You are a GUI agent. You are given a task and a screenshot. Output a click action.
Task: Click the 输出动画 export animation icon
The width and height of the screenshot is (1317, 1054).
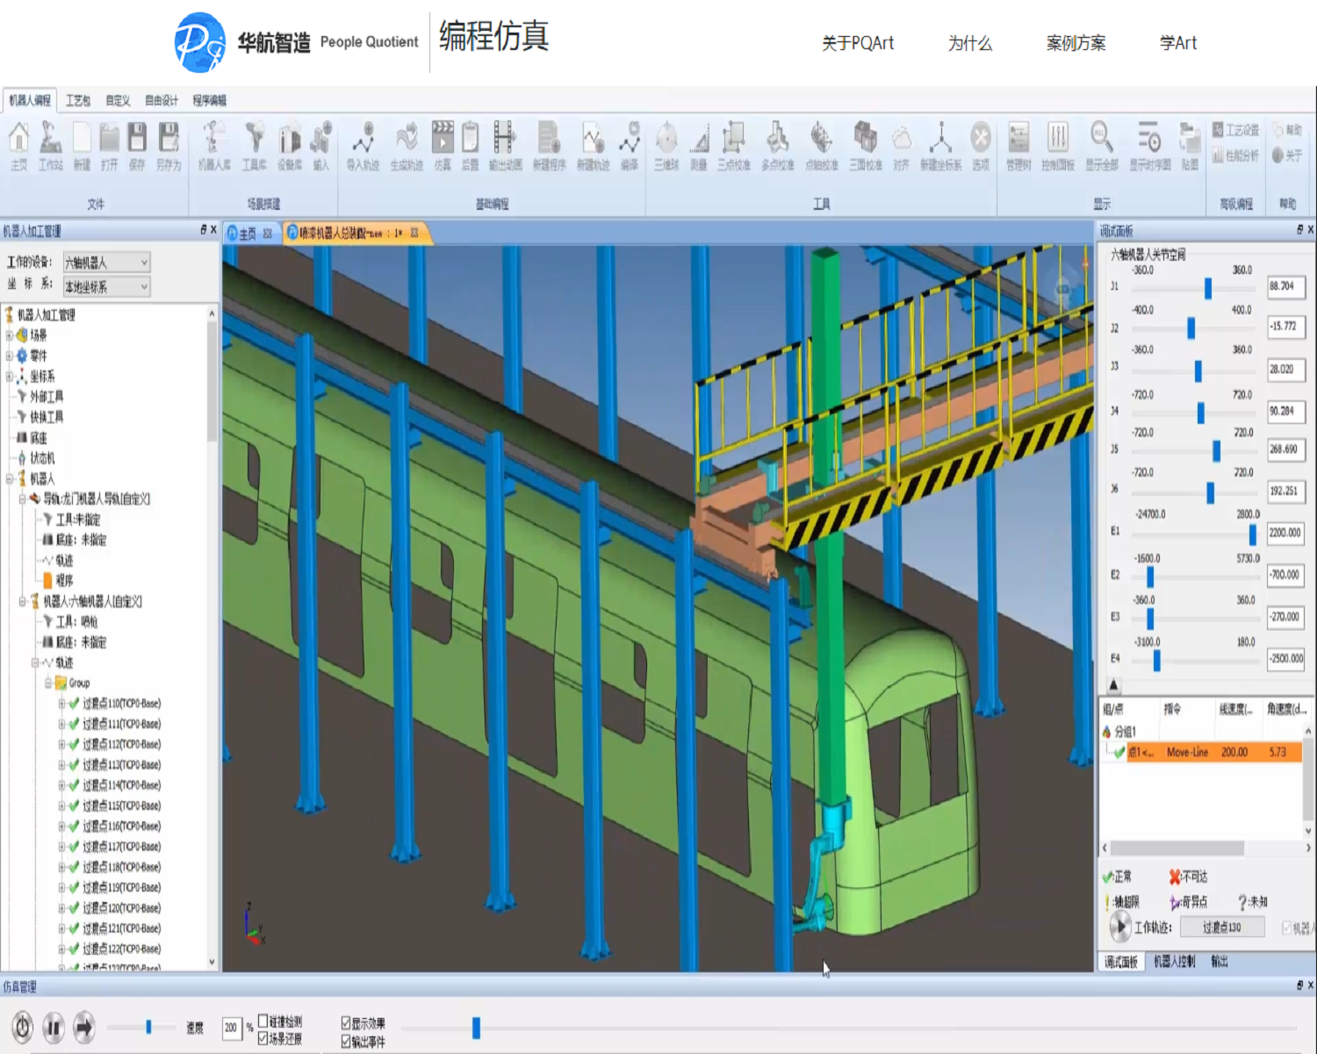click(505, 144)
